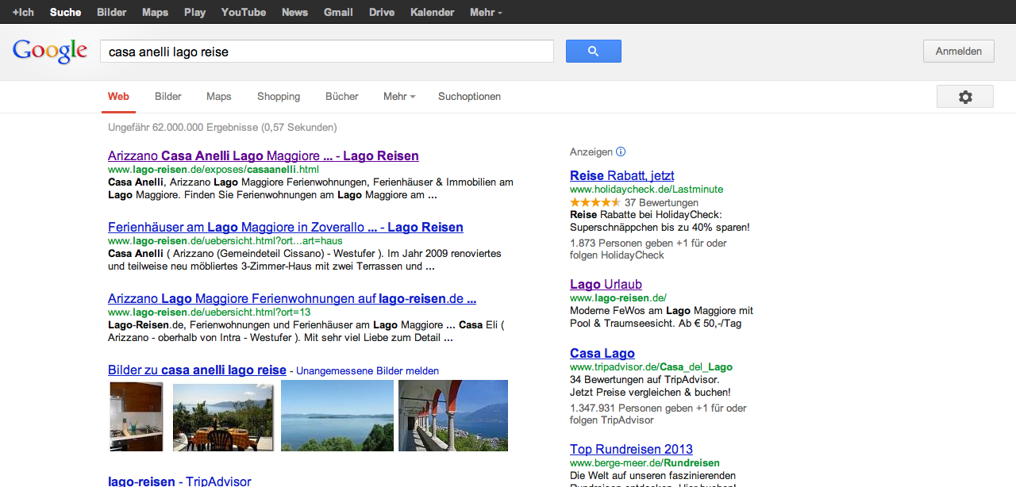Open Suchoptionen search tools
The height and width of the screenshot is (487, 1016).
(x=469, y=97)
